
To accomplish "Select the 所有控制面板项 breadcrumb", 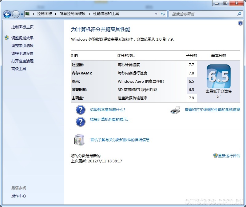I will click(x=73, y=14).
